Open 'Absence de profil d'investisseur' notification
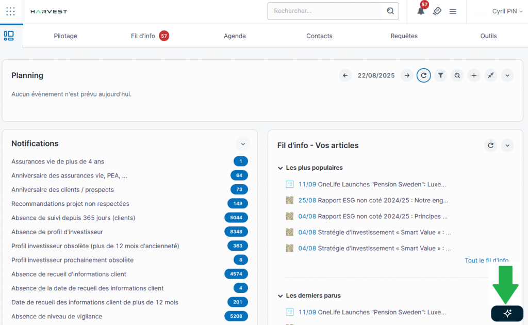Screen dimensions: 528x325 pos(57,232)
